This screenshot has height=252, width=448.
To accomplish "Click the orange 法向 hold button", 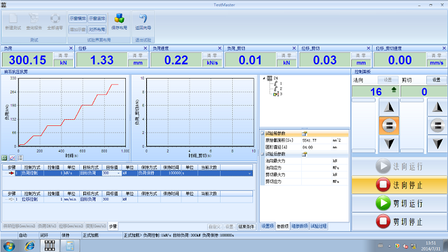I will click(389, 125).
